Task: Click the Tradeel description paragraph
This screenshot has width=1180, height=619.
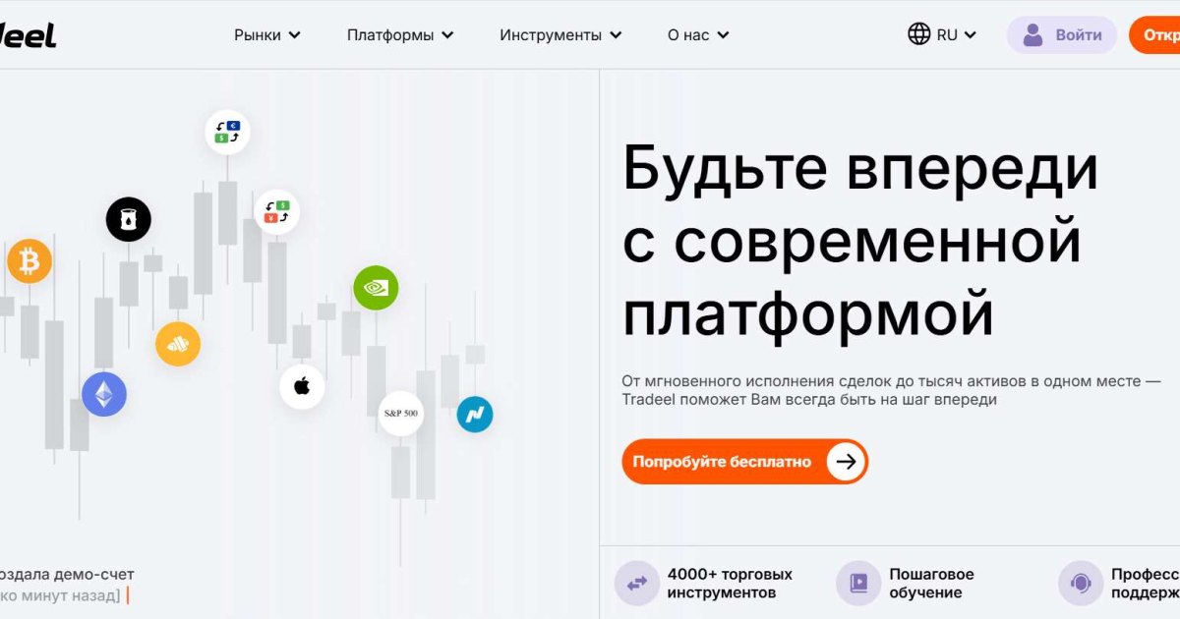Action: (891, 390)
